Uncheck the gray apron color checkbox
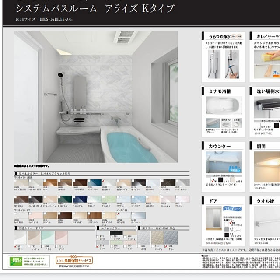 click(x=98, y=246)
